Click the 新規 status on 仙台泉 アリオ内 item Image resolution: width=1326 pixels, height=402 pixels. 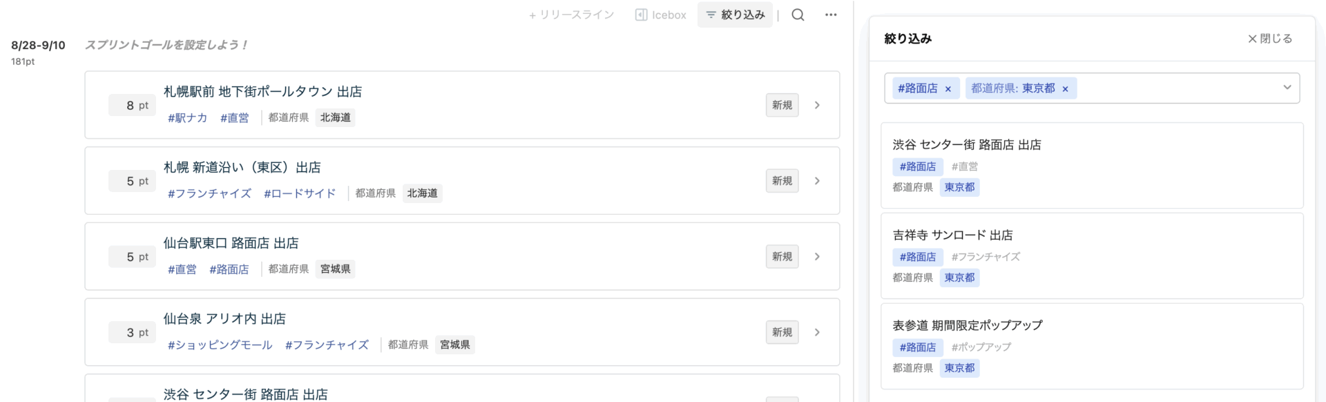click(x=782, y=332)
